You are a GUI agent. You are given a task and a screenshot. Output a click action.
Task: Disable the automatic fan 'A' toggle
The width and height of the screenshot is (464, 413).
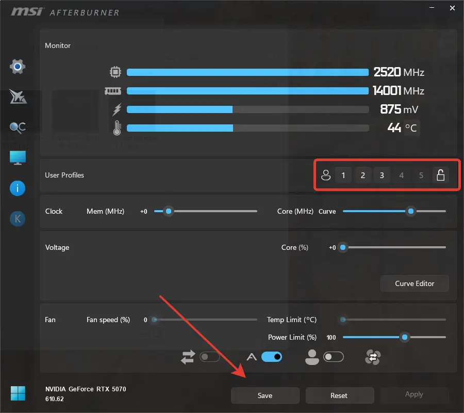(x=272, y=357)
